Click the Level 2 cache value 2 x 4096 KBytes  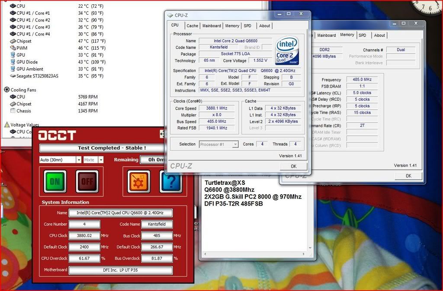[283, 121]
